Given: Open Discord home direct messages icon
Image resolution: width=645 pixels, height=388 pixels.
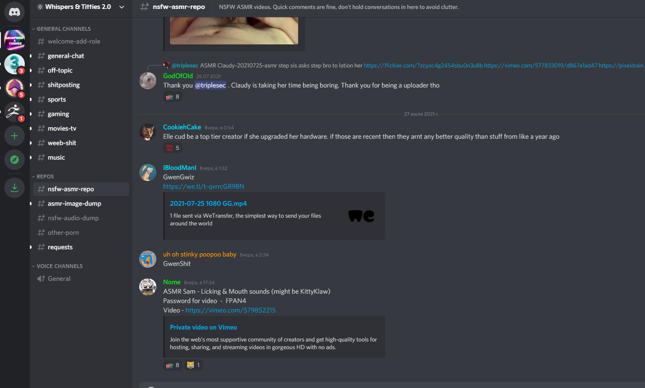Looking at the screenshot, I should (15, 12).
